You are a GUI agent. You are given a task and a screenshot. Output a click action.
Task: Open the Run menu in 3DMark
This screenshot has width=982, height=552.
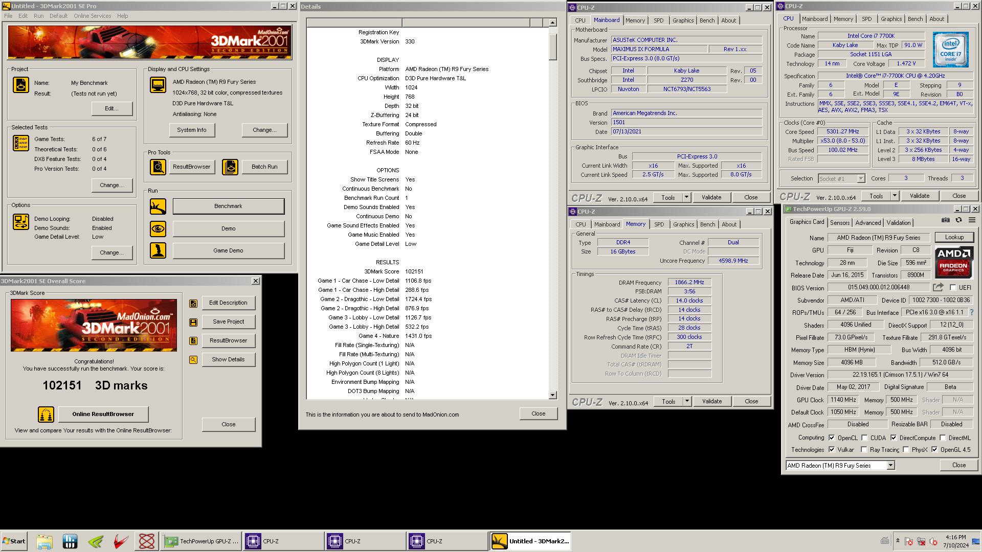coord(39,16)
